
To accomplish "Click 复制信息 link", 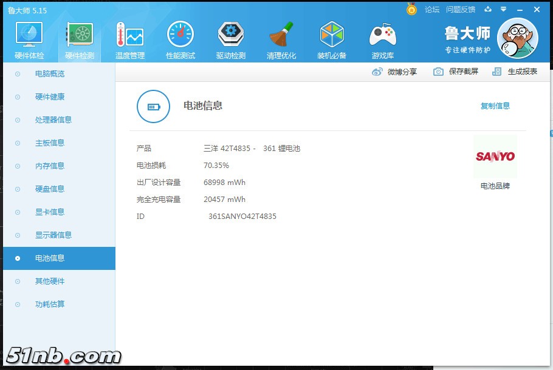I will click(495, 106).
